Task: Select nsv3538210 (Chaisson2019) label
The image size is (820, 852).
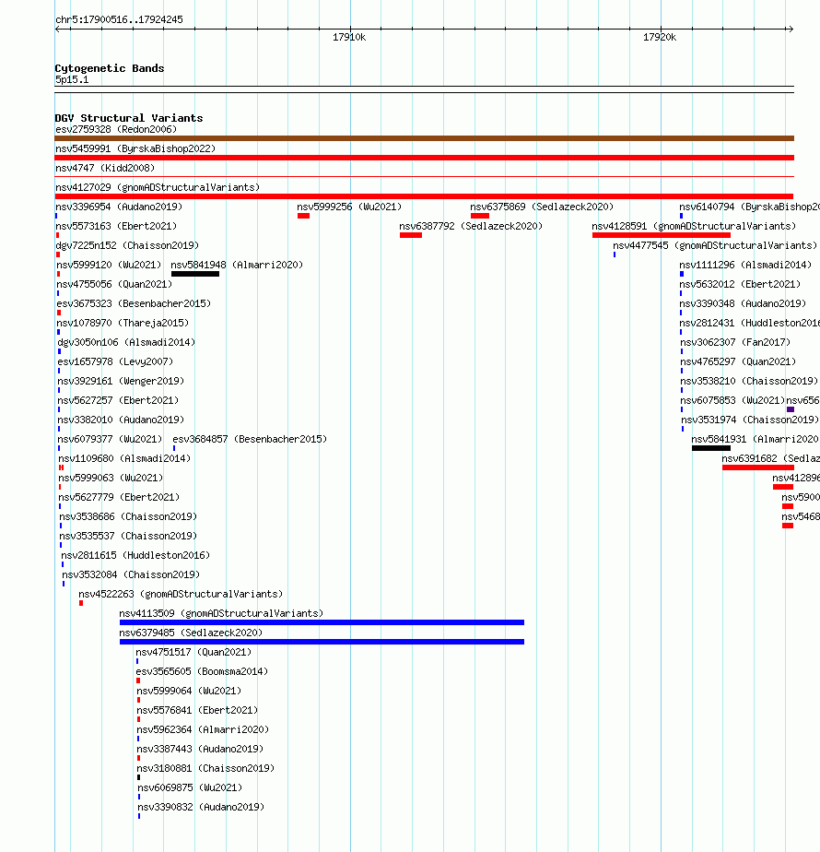Action: tap(749, 382)
